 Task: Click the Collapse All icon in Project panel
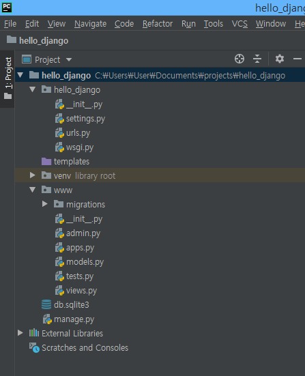[x=257, y=59]
